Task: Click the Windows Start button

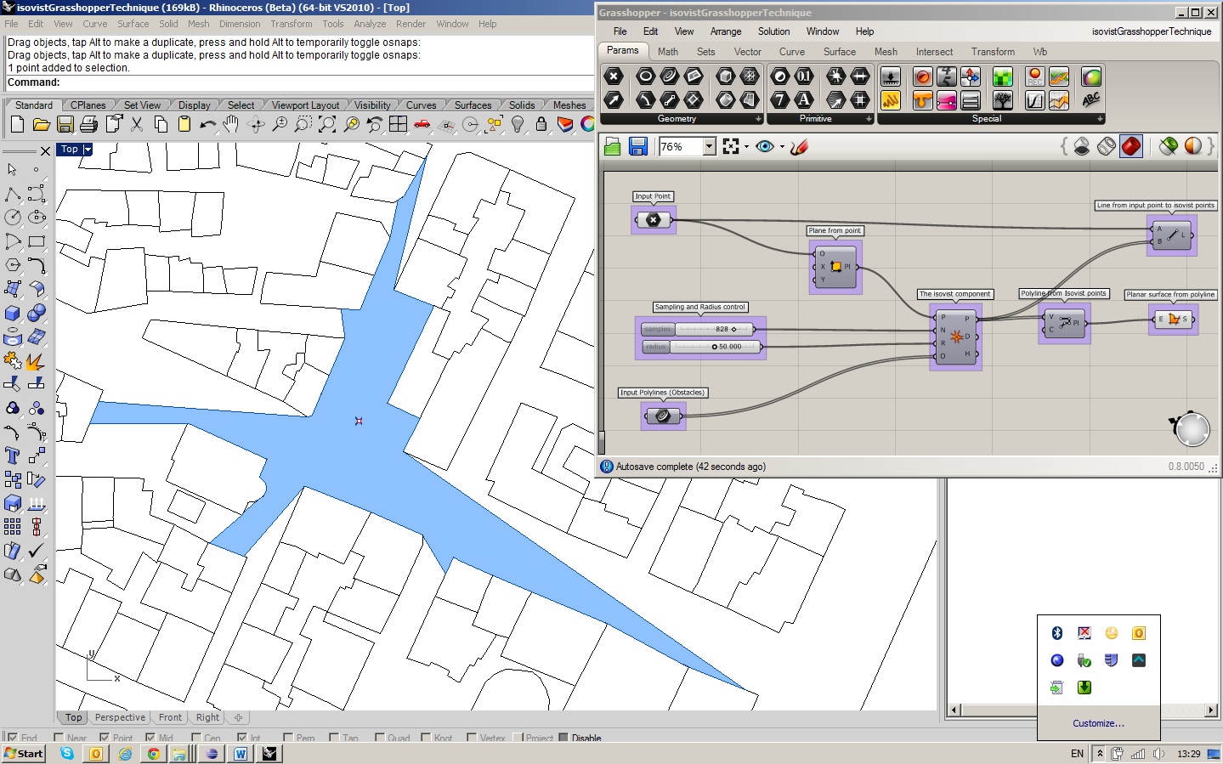Action: [24, 754]
